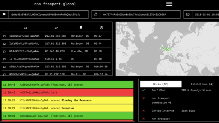The image size is (219, 123).
Task: Toggle checkbox for ll-KL9Bpwd2NtmemAAAw row
Action: point(4,59)
